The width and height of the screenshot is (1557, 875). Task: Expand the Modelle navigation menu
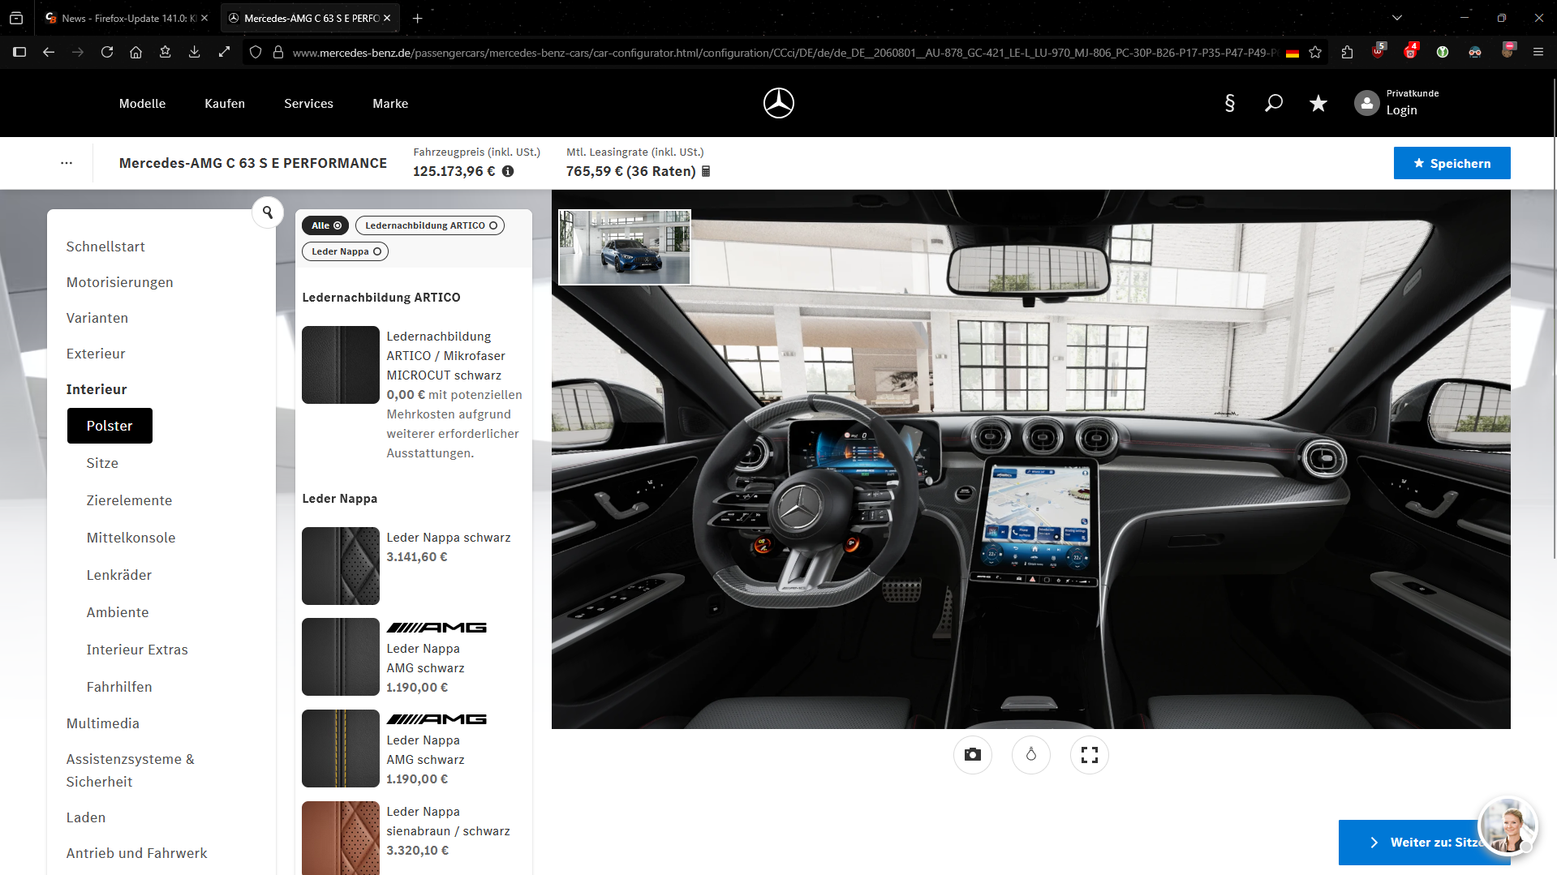(x=142, y=103)
